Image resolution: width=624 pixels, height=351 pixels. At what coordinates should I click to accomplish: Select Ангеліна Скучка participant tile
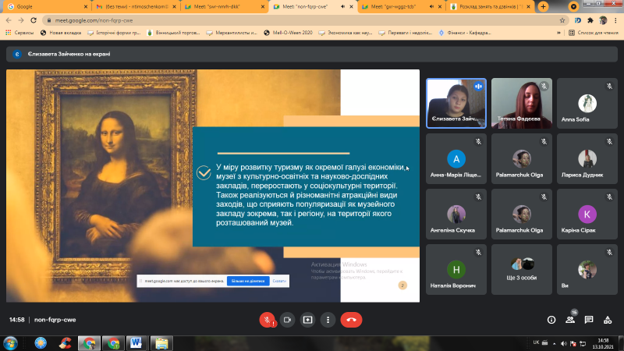click(456, 214)
